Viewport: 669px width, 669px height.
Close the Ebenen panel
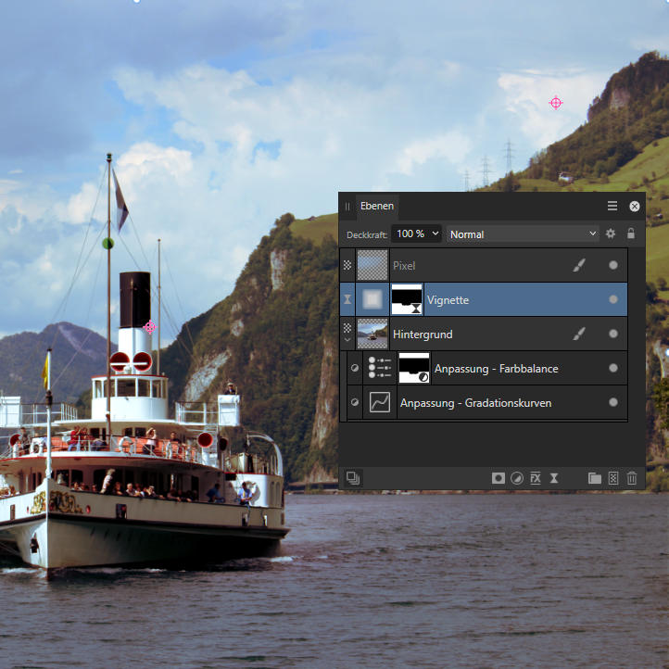click(635, 207)
